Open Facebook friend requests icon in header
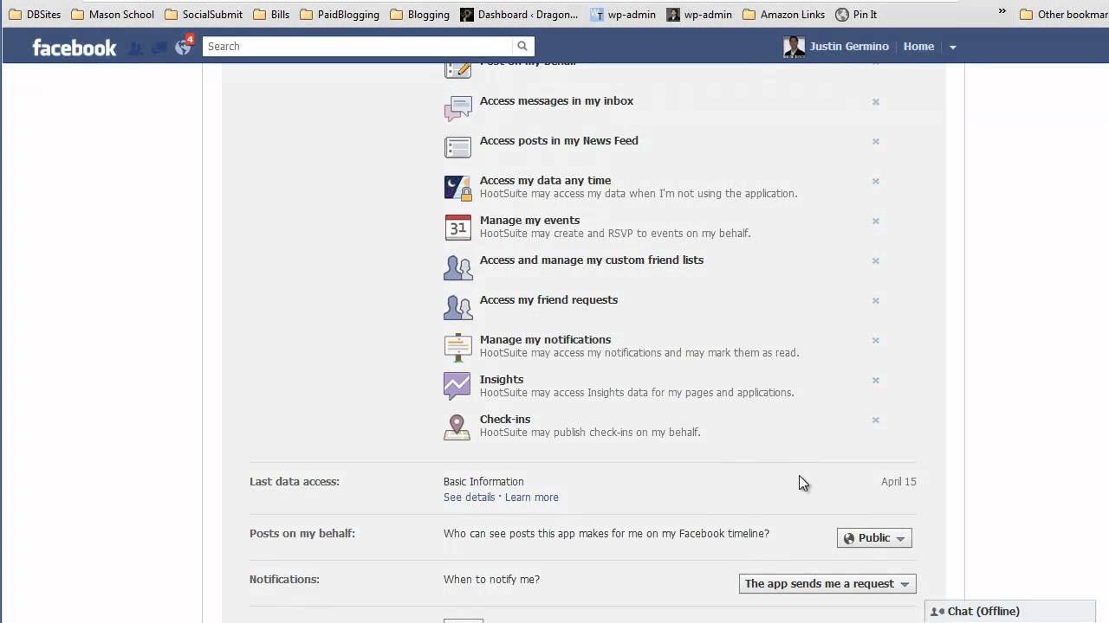The image size is (1109, 623). point(136,48)
